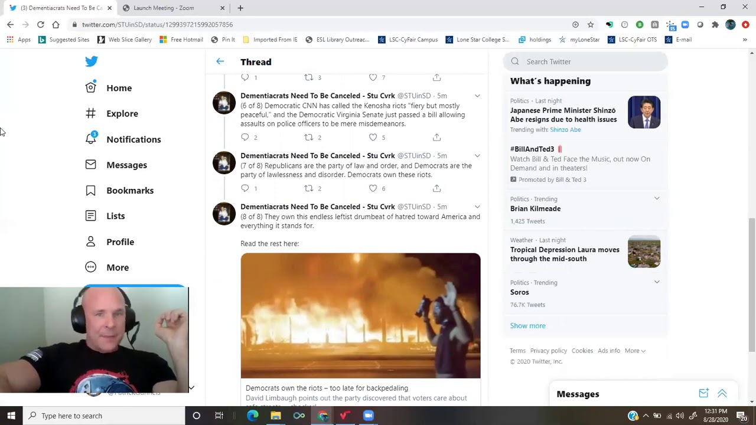Open the Ads info footer link
This screenshot has height=425, width=756.
point(608,351)
